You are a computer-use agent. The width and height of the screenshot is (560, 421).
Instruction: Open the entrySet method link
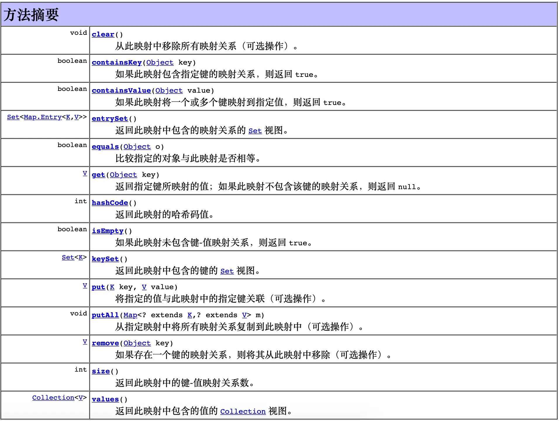pos(110,119)
